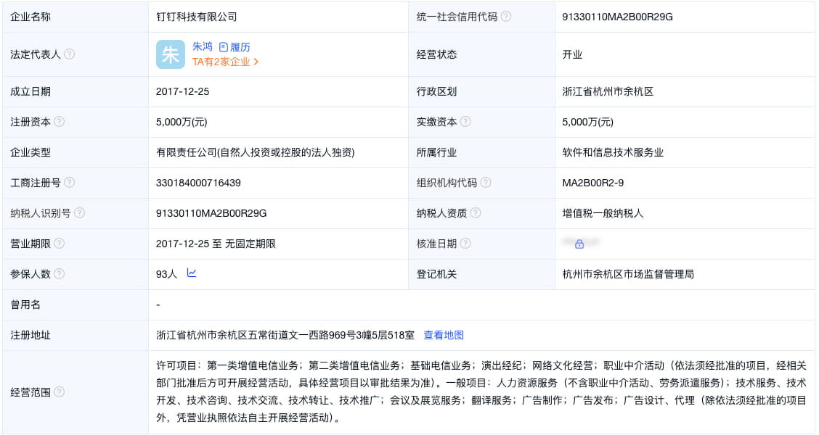Click registration number 330184000716439

[x=198, y=183]
